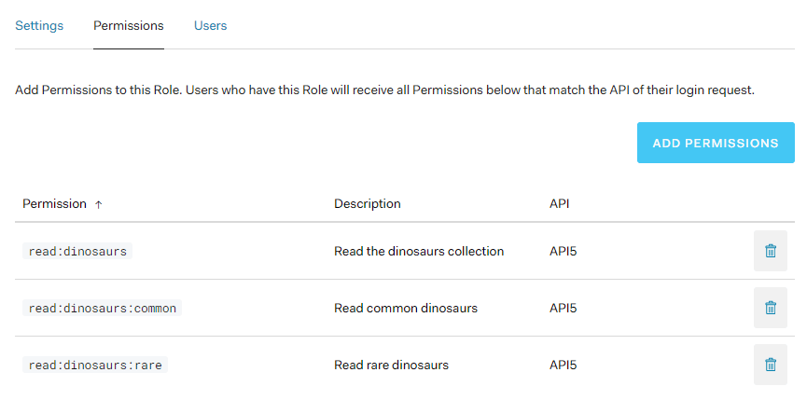The image size is (807, 400).
Task: Click the 'Read common dinosaurs' description text
Action: click(405, 308)
